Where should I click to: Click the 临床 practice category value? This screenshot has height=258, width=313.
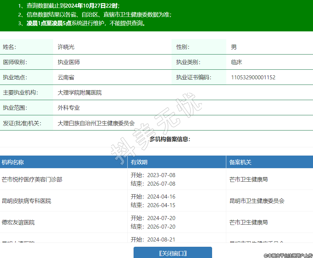click(236, 62)
